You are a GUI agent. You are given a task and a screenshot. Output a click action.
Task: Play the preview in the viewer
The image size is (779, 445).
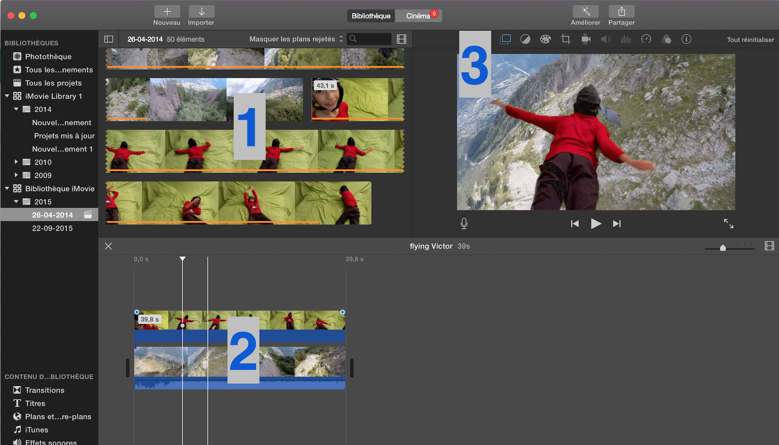[x=596, y=224]
